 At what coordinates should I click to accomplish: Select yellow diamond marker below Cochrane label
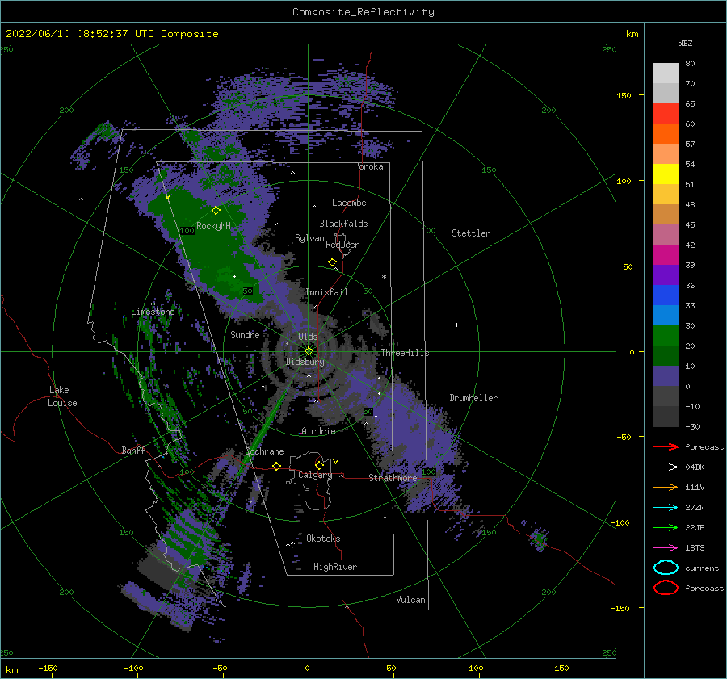[x=277, y=466]
